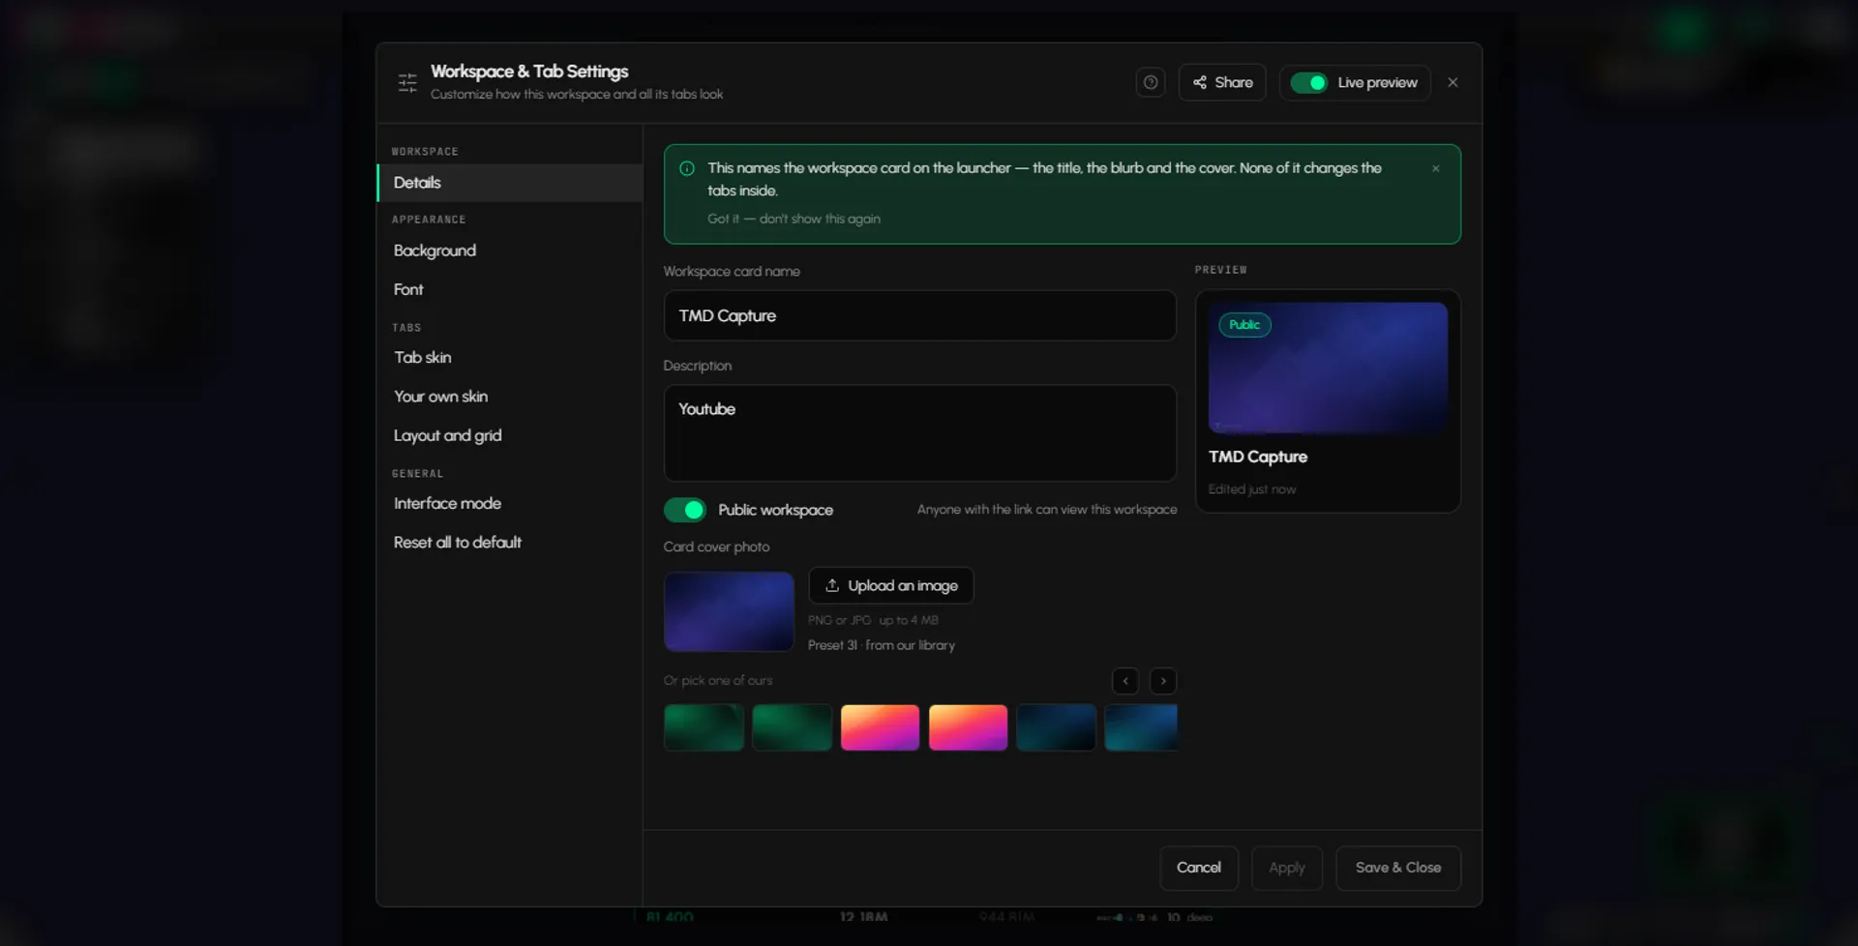Open Layout and grid settings
The width and height of the screenshot is (1858, 946).
coord(510,435)
